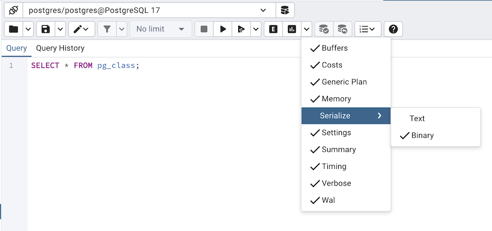The width and height of the screenshot is (492, 231).
Task: Switch to the Query History tab
Action: [x=60, y=48]
